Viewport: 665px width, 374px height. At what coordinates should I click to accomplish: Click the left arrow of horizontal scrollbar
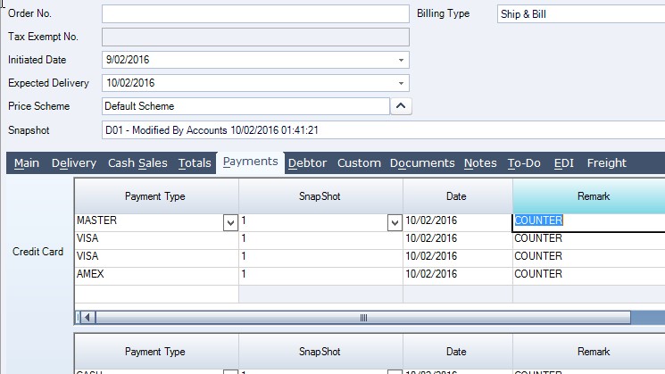pos(87,317)
